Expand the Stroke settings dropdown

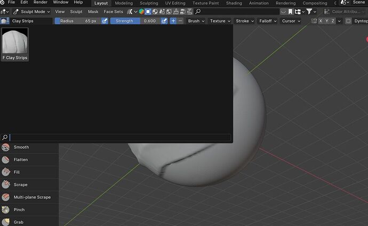click(245, 21)
